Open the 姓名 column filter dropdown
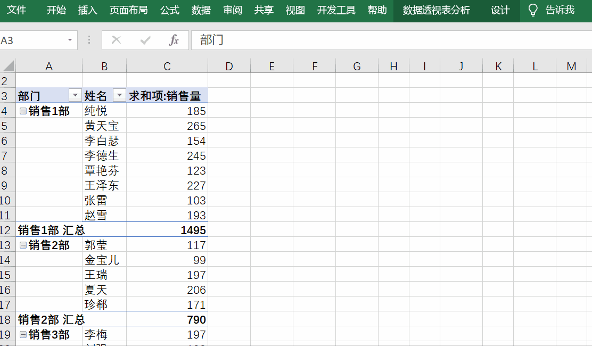Viewport: 592px width, 346px height. pyautogui.click(x=119, y=95)
